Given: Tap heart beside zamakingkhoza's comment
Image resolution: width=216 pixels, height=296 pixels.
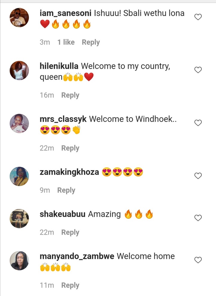Looking at the screenshot, I should tap(198, 176).
